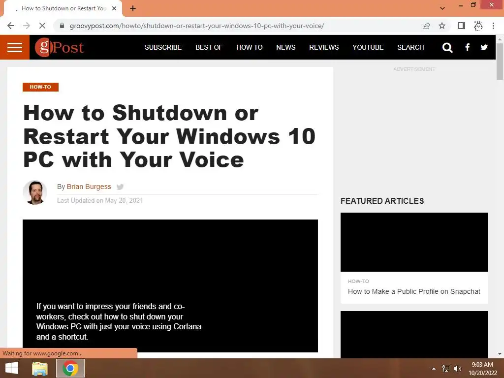Image resolution: width=504 pixels, height=378 pixels.
Task: Click the search magnifier icon in navbar
Action: click(447, 48)
